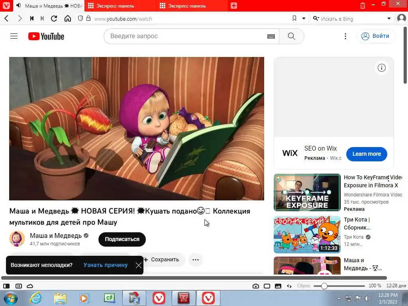The width and height of the screenshot is (408, 306).
Task: Open the Три Кота compilation thumbnail
Action: [307, 234]
